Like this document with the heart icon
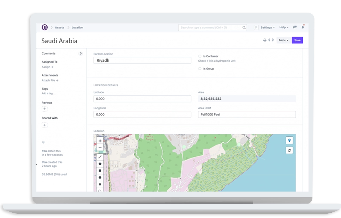This screenshot has height=218, width=341. coord(43,143)
